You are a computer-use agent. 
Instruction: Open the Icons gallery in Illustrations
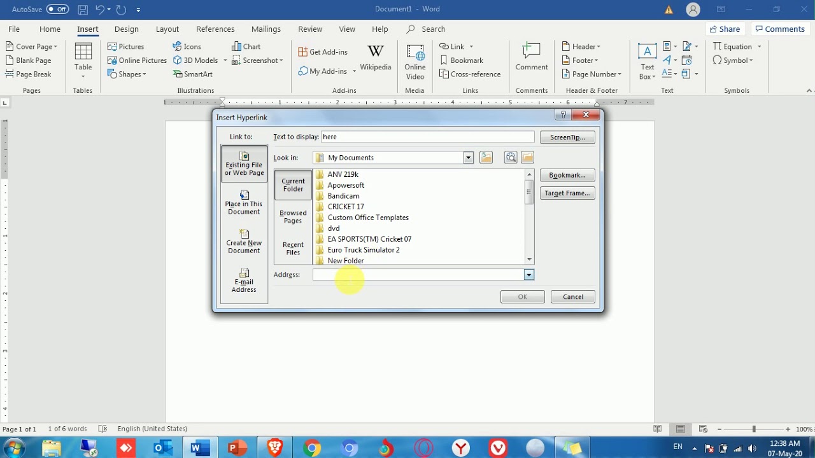pyautogui.click(x=187, y=46)
